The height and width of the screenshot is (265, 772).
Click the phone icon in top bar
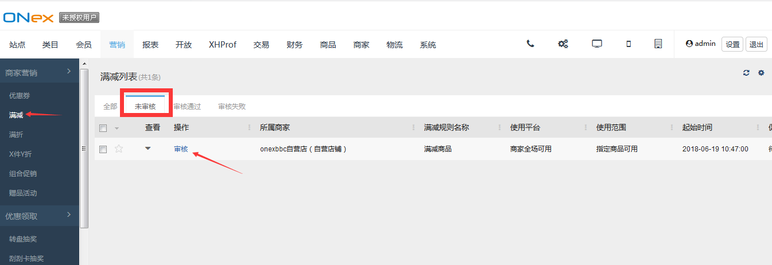click(x=530, y=44)
